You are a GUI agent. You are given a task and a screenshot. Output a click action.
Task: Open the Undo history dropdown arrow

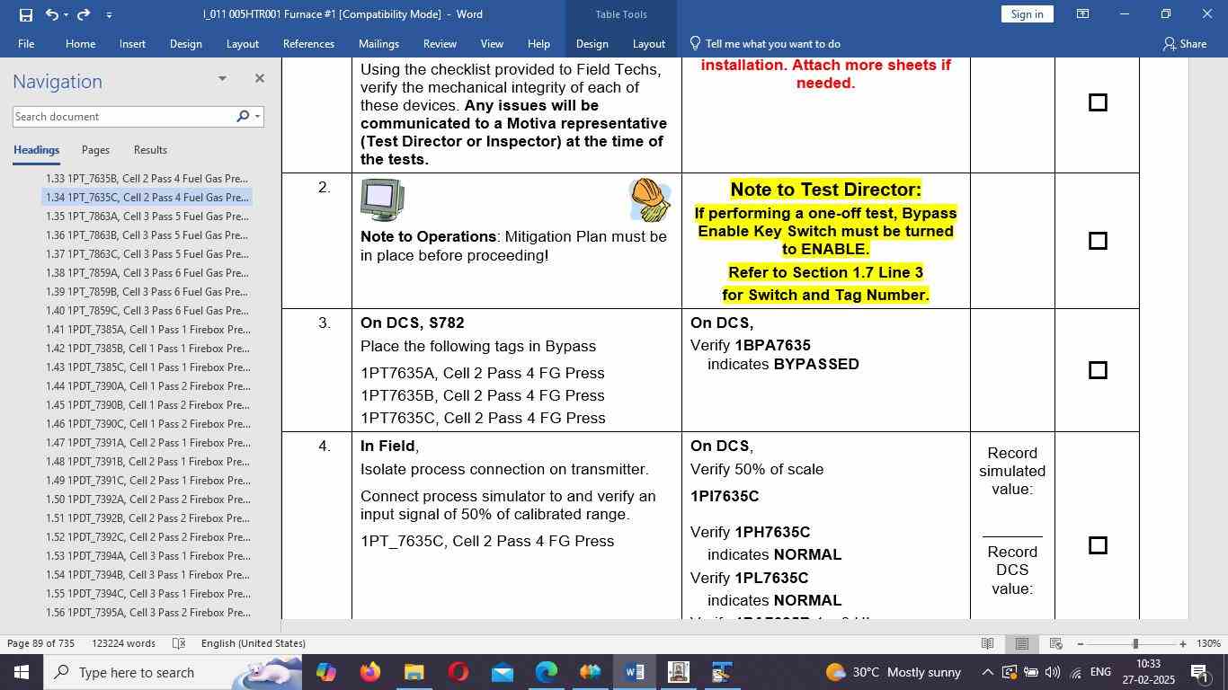point(66,14)
